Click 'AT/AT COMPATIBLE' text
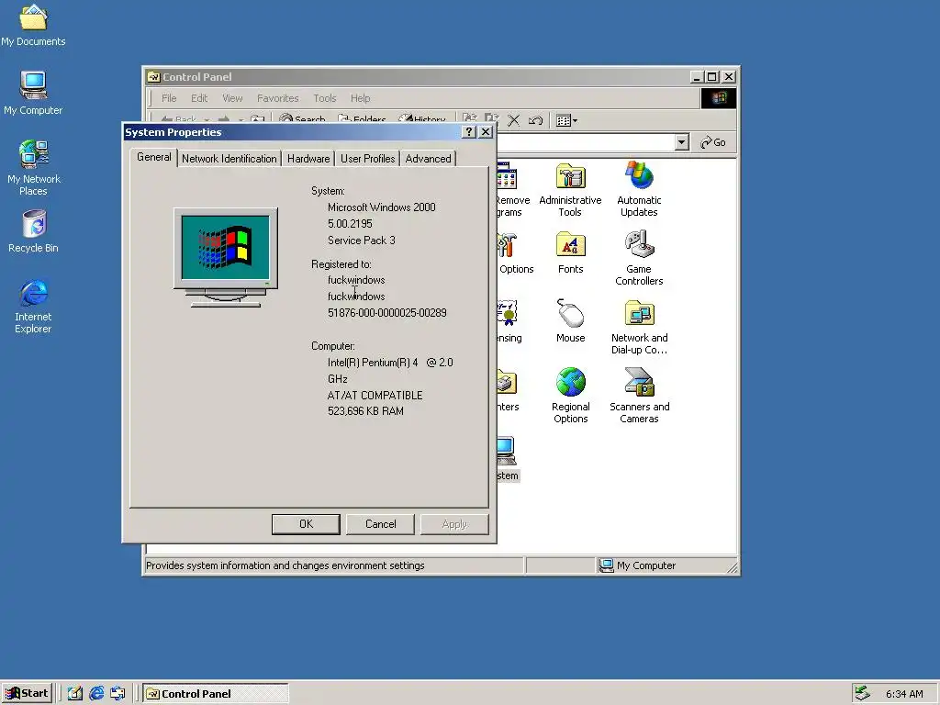 tap(375, 396)
